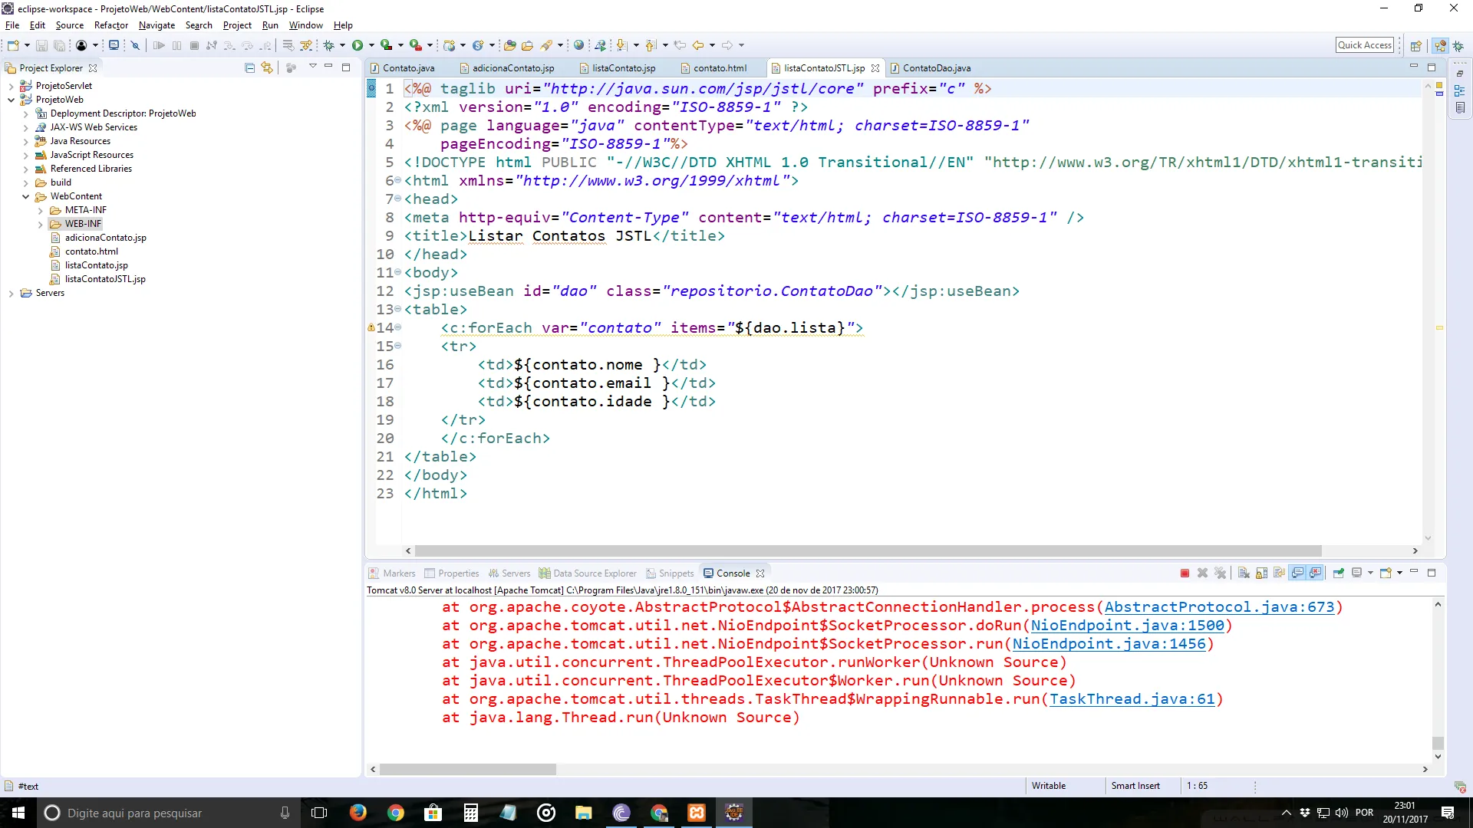The height and width of the screenshot is (828, 1473).
Task: Expand the WEB-INF folder
Action: pos(41,225)
